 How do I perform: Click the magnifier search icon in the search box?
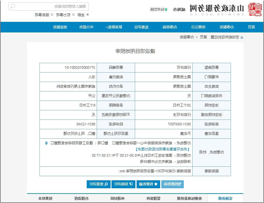pos(13,6)
